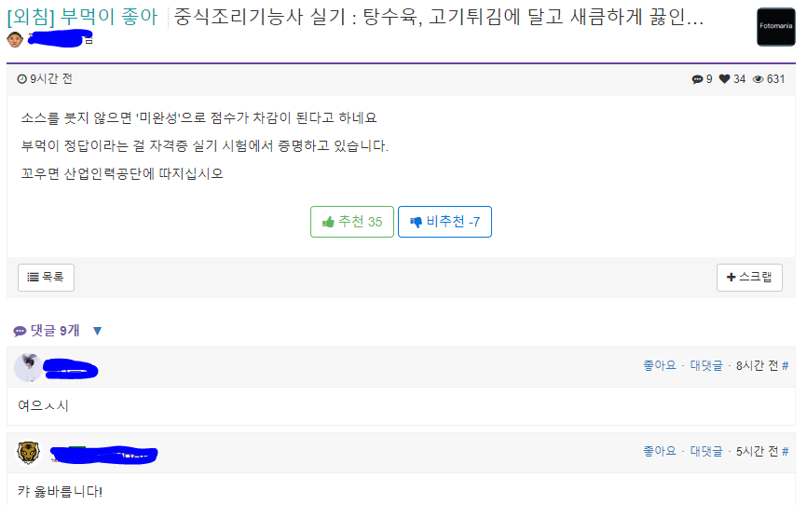Like the first comment with 좋아요
The width and height of the screenshot is (807, 505).
point(659,366)
